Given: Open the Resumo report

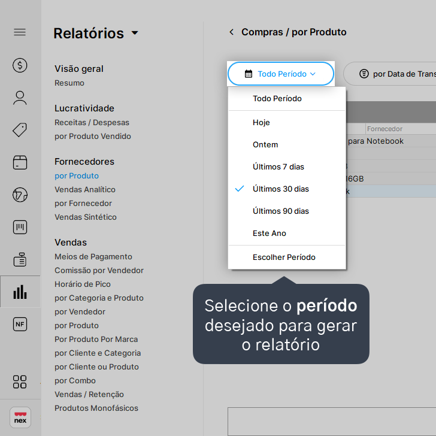Looking at the screenshot, I should pyautogui.click(x=69, y=83).
